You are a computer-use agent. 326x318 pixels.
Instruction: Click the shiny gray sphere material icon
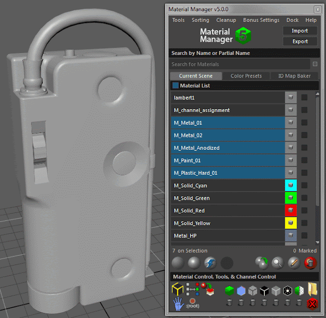[194, 263]
